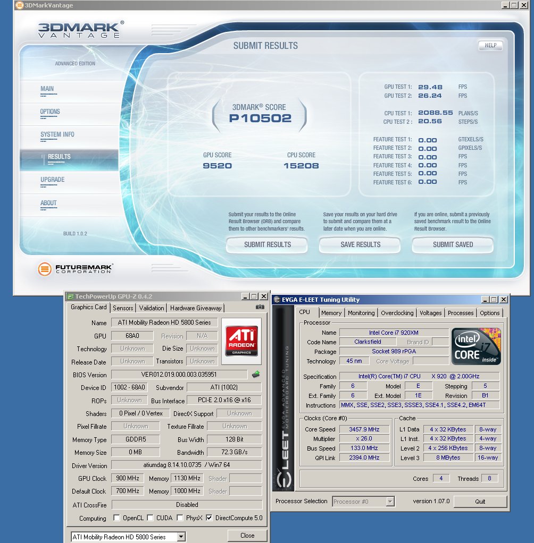Click the P10502 3DMark score
Screen dimensions: 534x543
pyautogui.click(x=260, y=118)
